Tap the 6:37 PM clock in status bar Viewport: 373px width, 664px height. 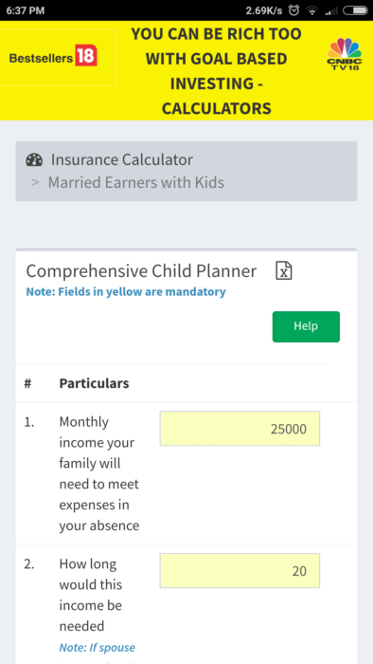(x=25, y=10)
